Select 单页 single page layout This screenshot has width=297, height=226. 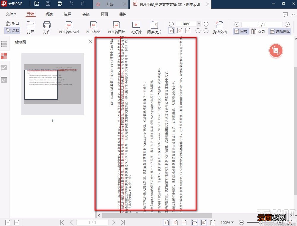click(241, 31)
